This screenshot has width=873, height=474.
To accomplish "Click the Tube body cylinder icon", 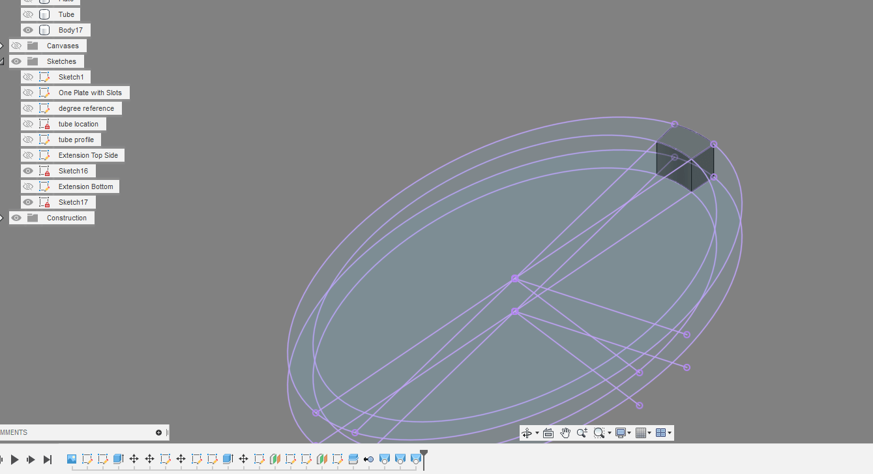I will pyautogui.click(x=44, y=14).
